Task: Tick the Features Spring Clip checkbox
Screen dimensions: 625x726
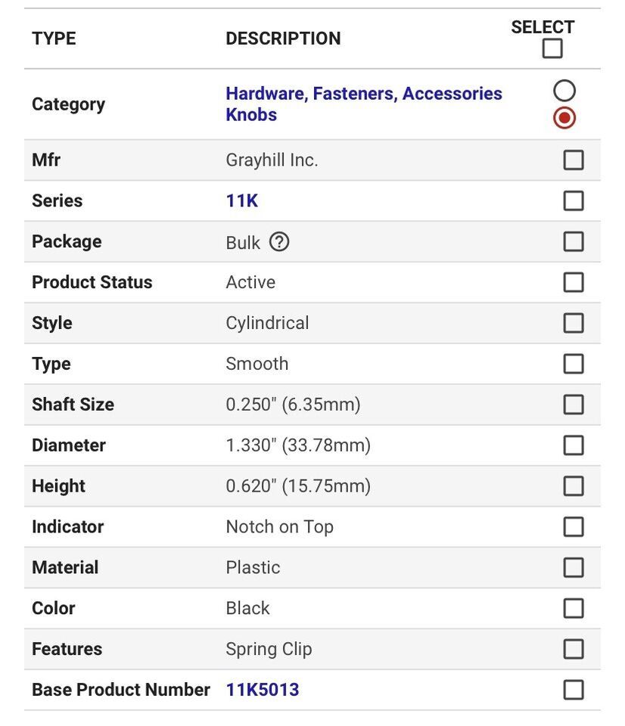Action: pyautogui.click(x=573, y=649)
